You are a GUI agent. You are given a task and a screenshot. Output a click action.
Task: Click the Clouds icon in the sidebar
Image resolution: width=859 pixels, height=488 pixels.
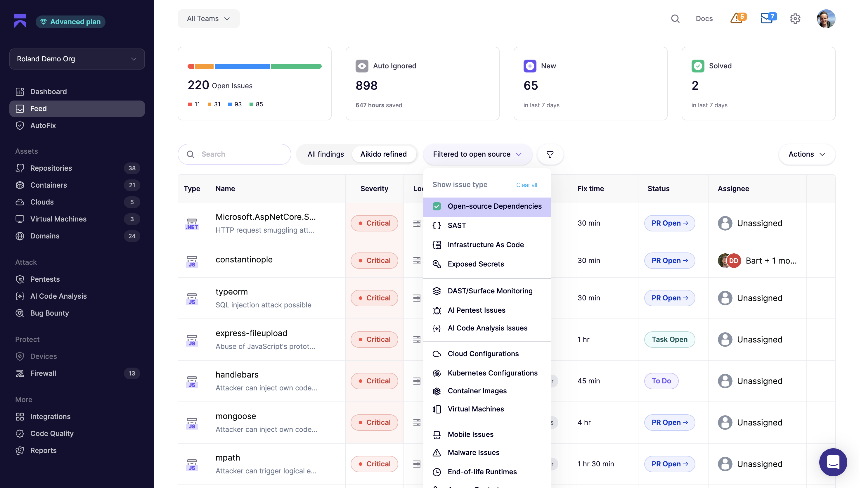pyautogui.click(x=20, y=202)
